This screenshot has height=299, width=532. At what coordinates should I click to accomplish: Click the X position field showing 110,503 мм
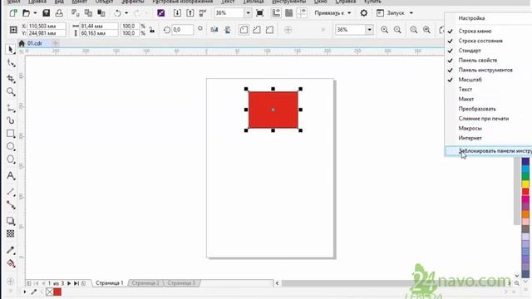(47, 26)
